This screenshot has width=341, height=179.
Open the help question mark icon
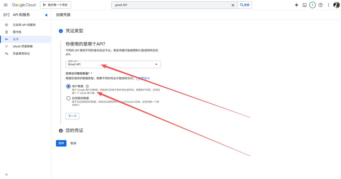pos(320,5)
